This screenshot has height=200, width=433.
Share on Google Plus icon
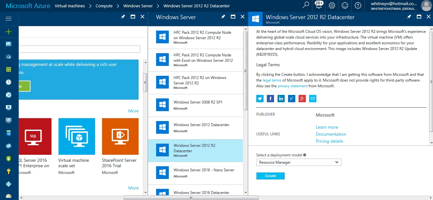[x=302, y=98]
